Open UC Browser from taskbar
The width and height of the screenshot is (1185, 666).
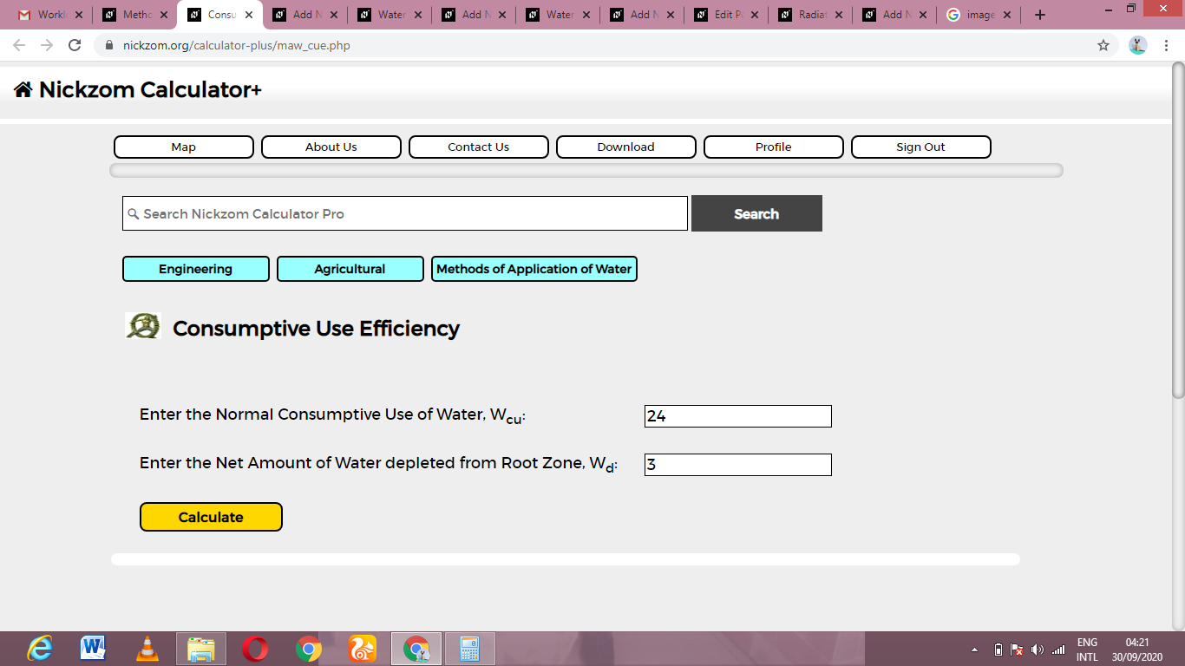[362, 649]
